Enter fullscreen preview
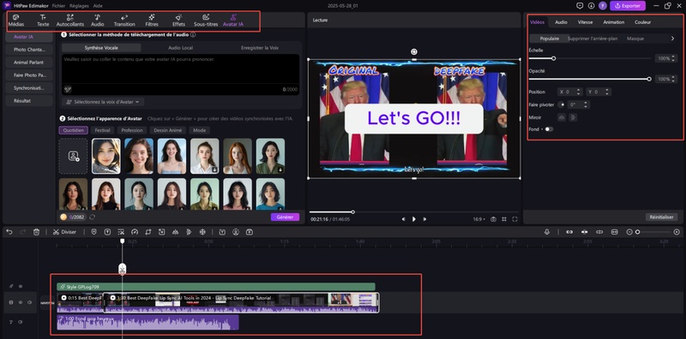This screenshot has height=339, width=686. coord(514,219)
